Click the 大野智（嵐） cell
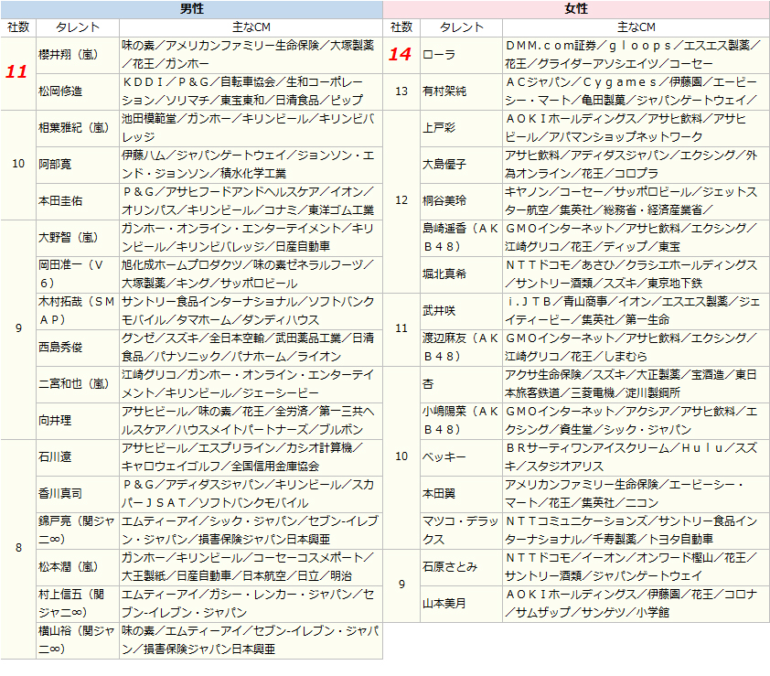The image size is (770, 676). tap(78, 238)
